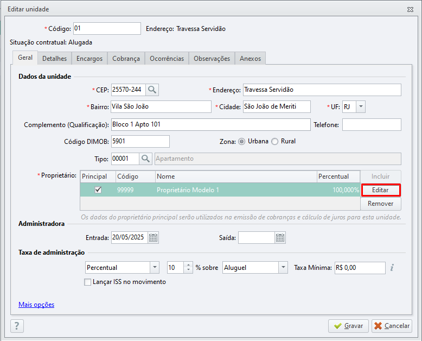The width and height of the screenshot is (422, 341).
Task: Click the Taxa Mínima info icon
Action: pos(392,268)
